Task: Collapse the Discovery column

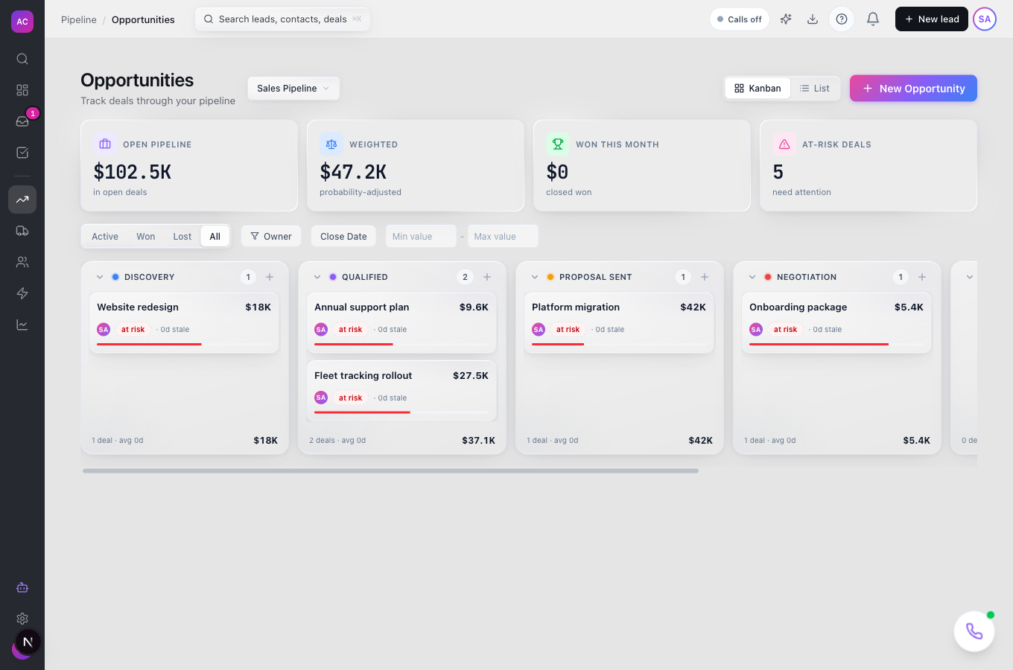Action: [100, 277]
